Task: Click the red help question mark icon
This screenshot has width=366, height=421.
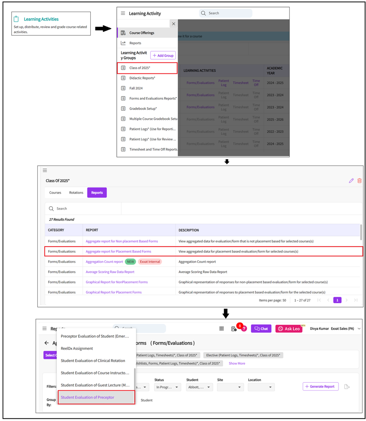Action: tap(244, 329)
